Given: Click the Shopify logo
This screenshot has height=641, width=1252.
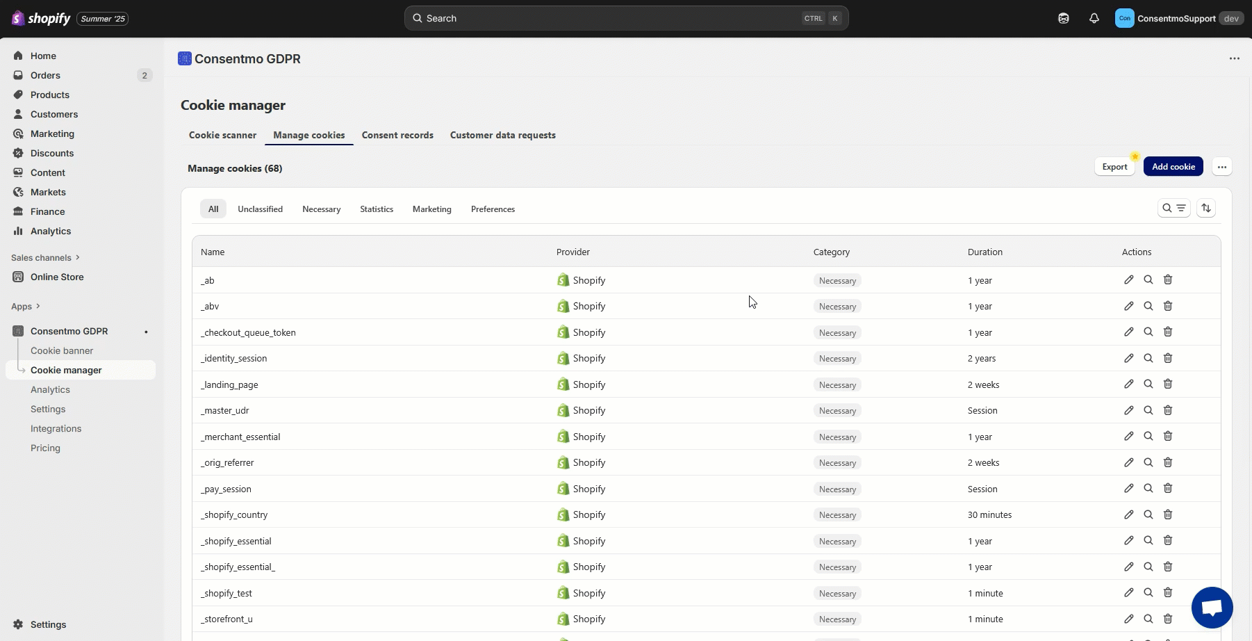Looking at the screenshot, I should (x=41, y=19).
